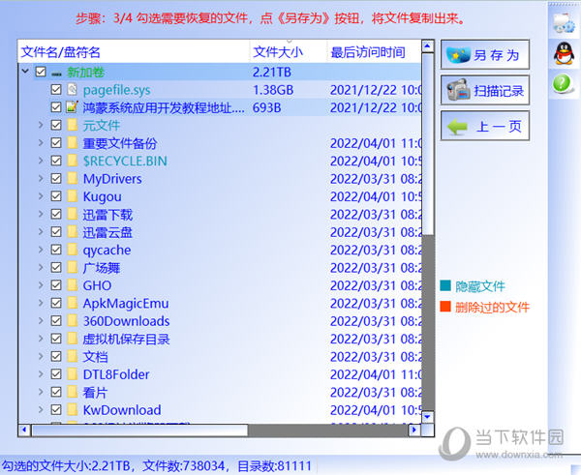Click the folder icon next to 元文件
Image resolution: width=581 pixels, height=475 pixels.
pos(72,125)
